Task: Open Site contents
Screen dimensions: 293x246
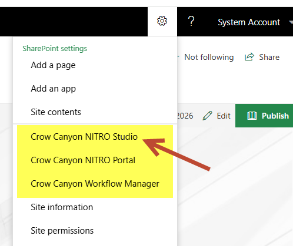Action: pyautogui.click(x=56, y=112)
